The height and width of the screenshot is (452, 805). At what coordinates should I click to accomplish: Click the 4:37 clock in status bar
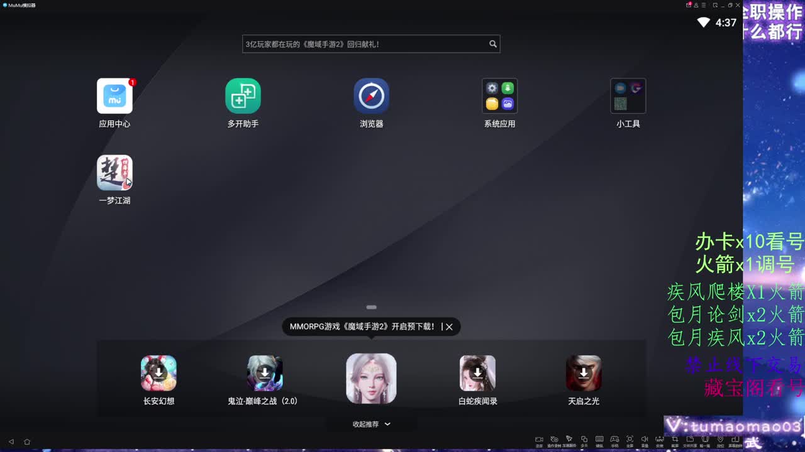coord(726,23)
